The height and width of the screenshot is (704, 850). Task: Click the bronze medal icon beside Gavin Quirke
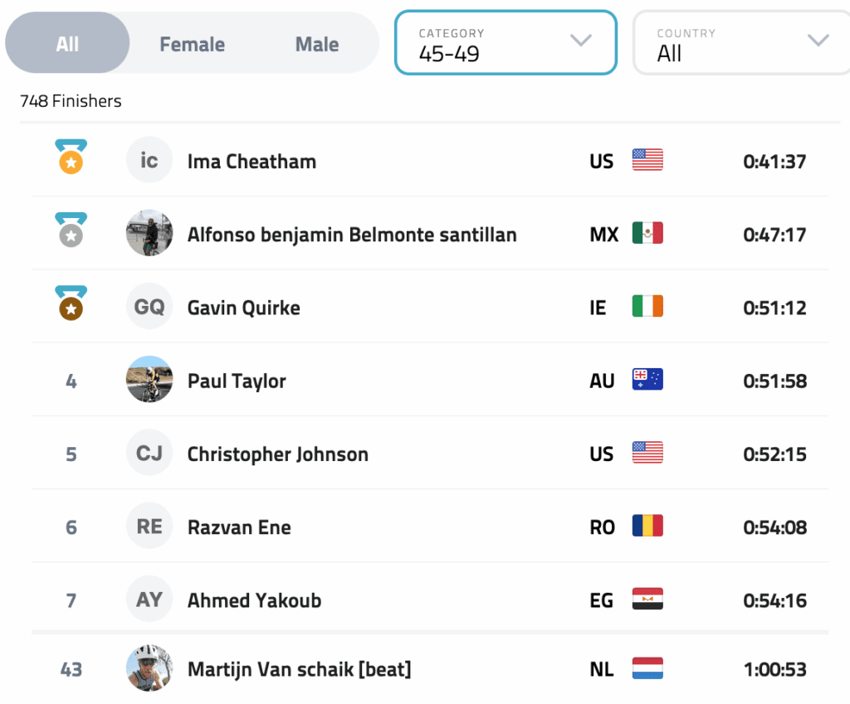[x=71, y=304]
